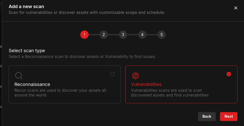Pick the Vulnerabilities card title
The width and height of the screenshot is (244, 126).
(146, 84)
